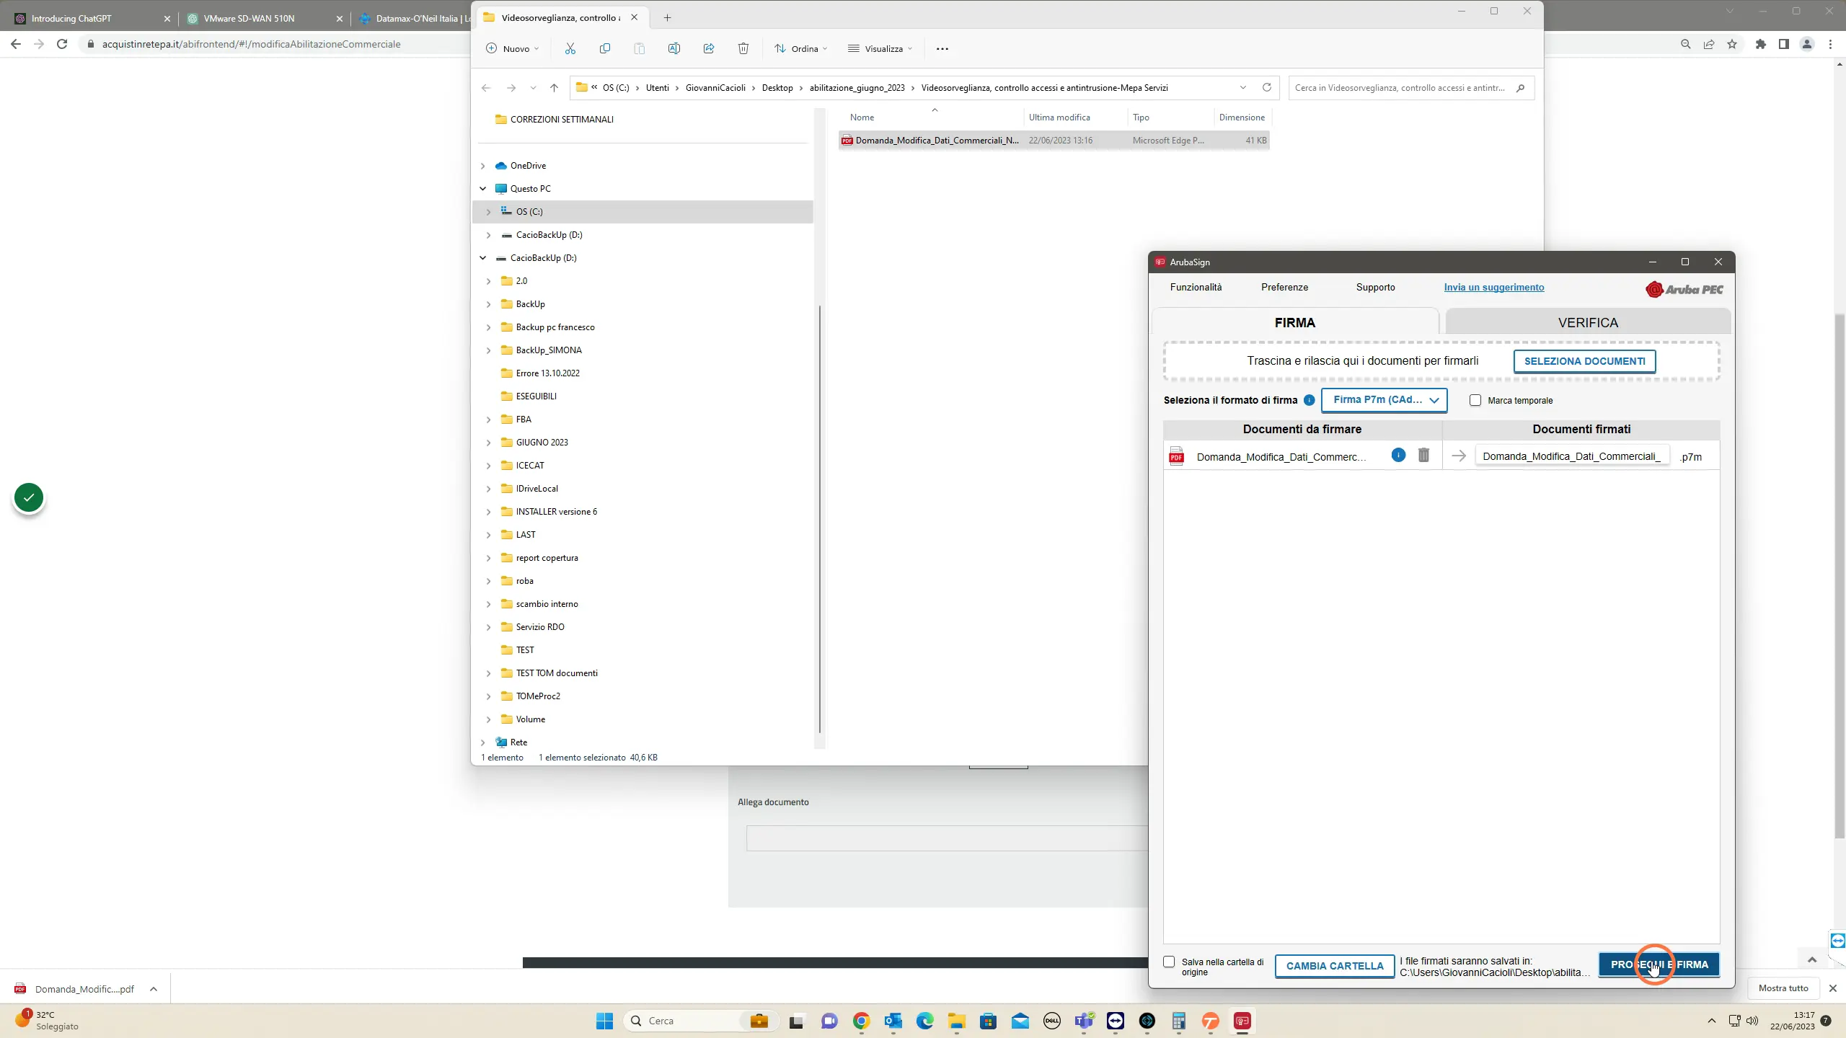This screenshot has height=1038, width=1846.
Task: Click info icon next to formato di firma
Action: click(x=1309, y=400)
